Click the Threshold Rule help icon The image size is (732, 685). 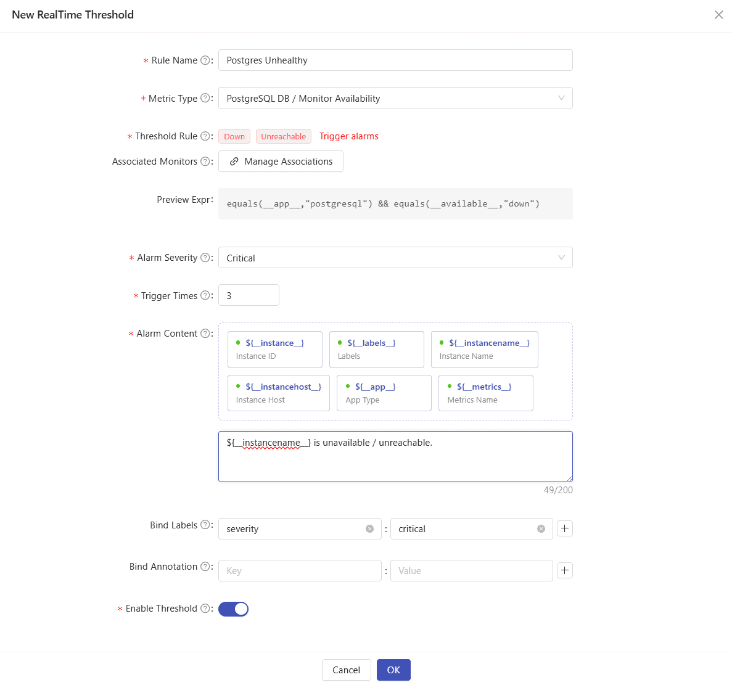pos(205,136)
